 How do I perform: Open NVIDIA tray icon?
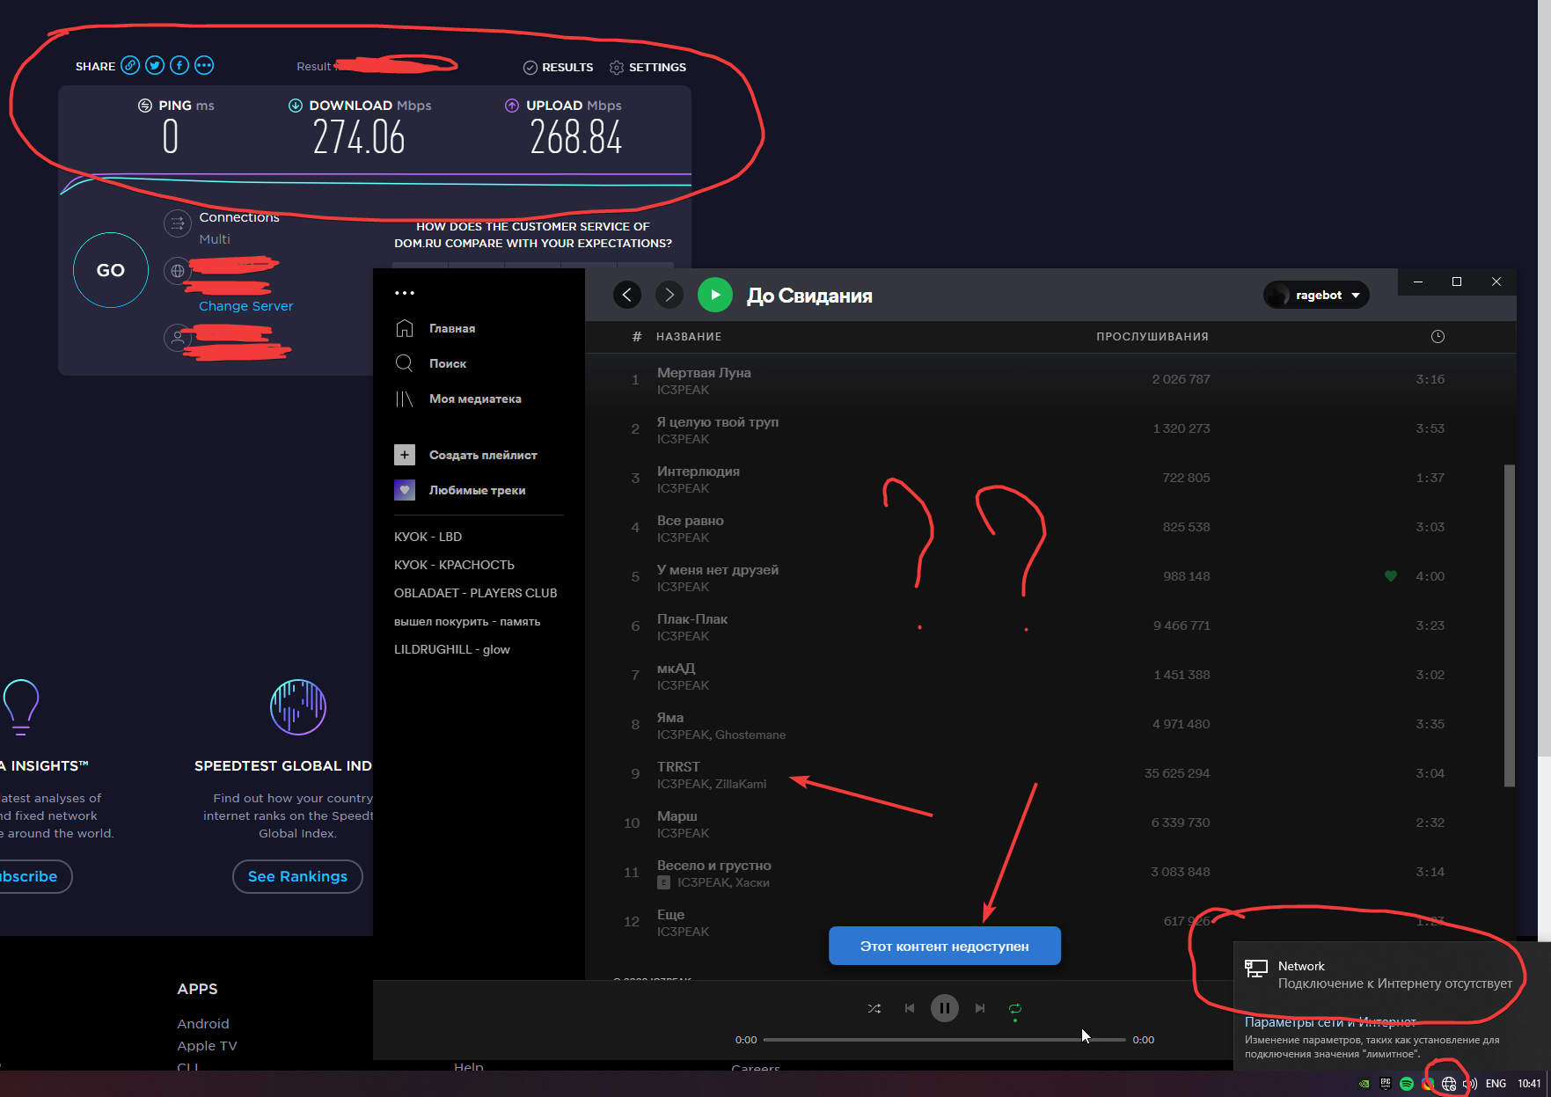1364,1084
